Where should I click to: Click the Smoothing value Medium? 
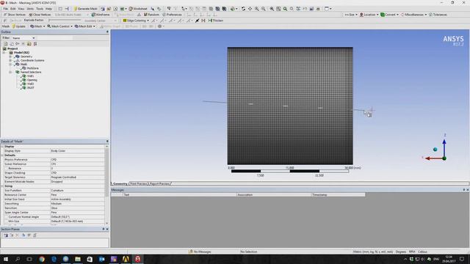(77, 204)
